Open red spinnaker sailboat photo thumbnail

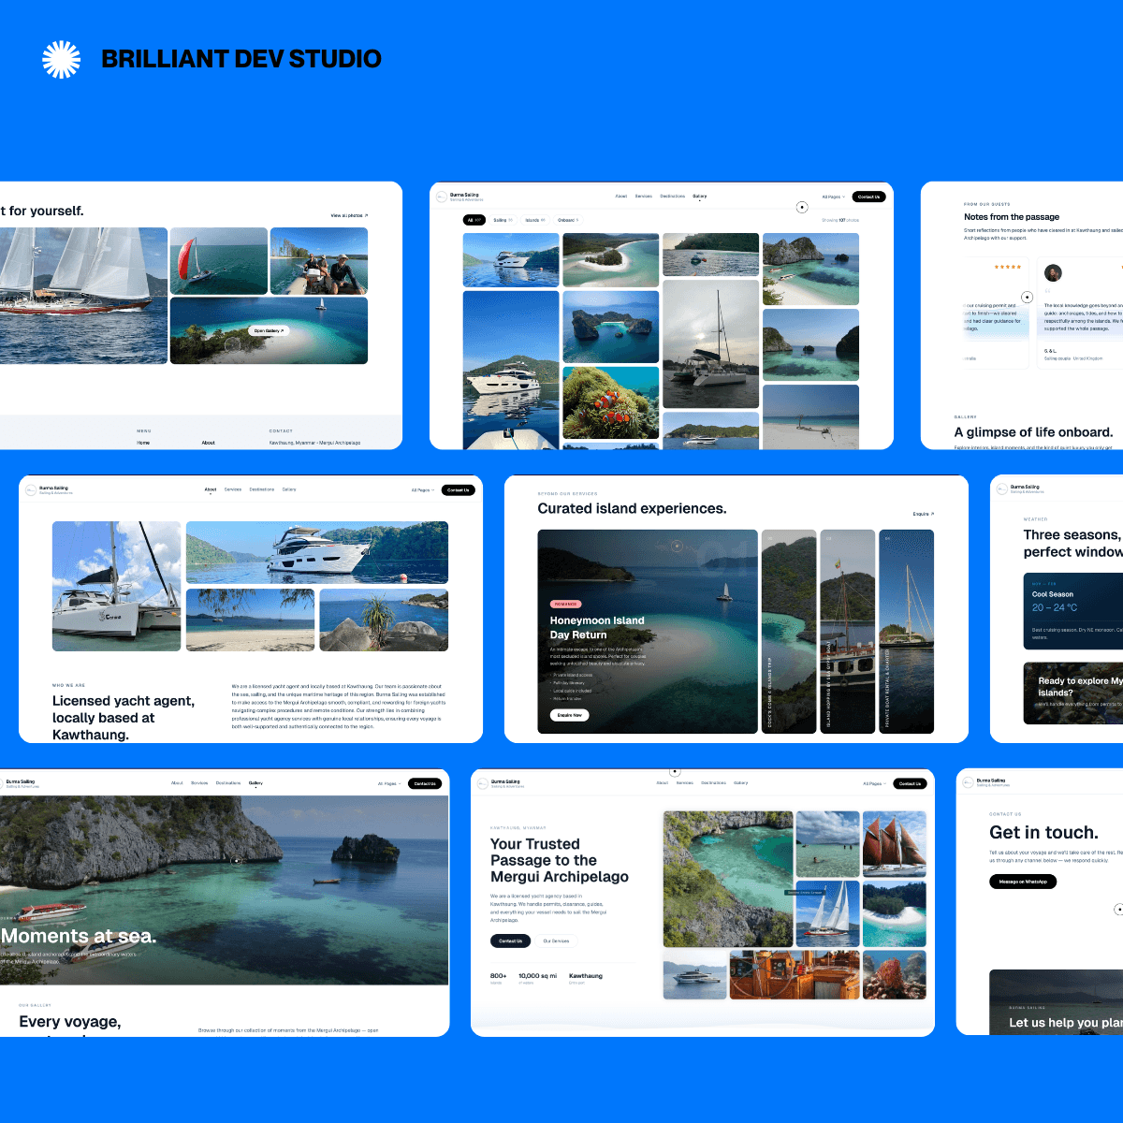[219, 261]
